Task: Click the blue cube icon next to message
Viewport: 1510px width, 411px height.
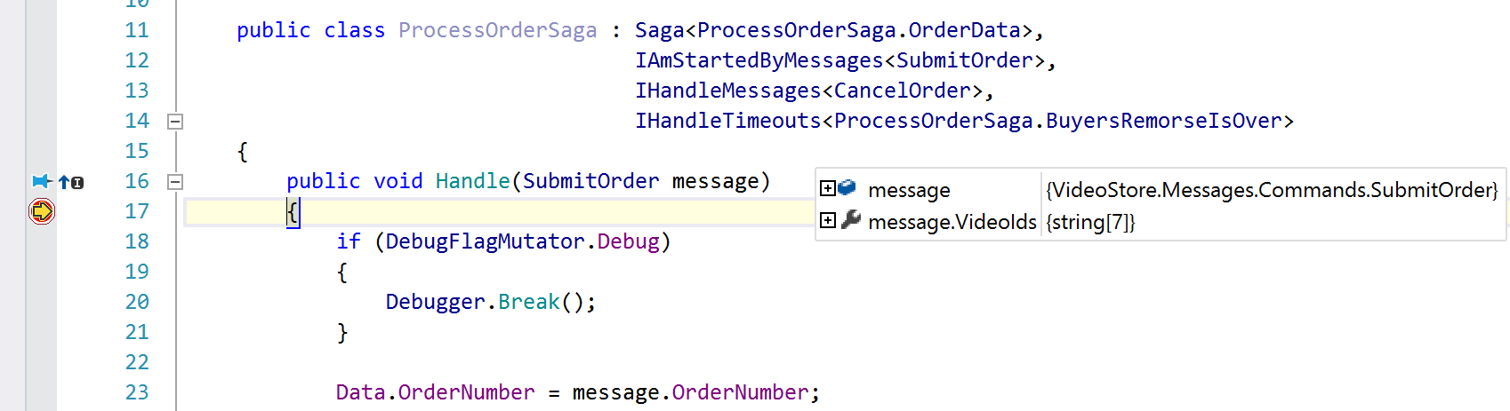Action: click(847, 188)
